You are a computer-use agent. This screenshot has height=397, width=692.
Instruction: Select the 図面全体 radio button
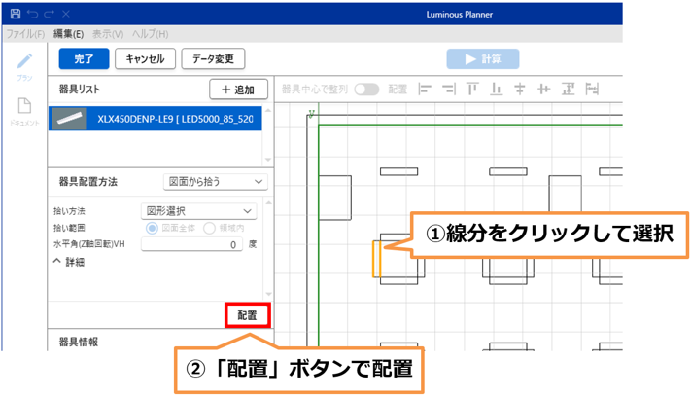152,228
